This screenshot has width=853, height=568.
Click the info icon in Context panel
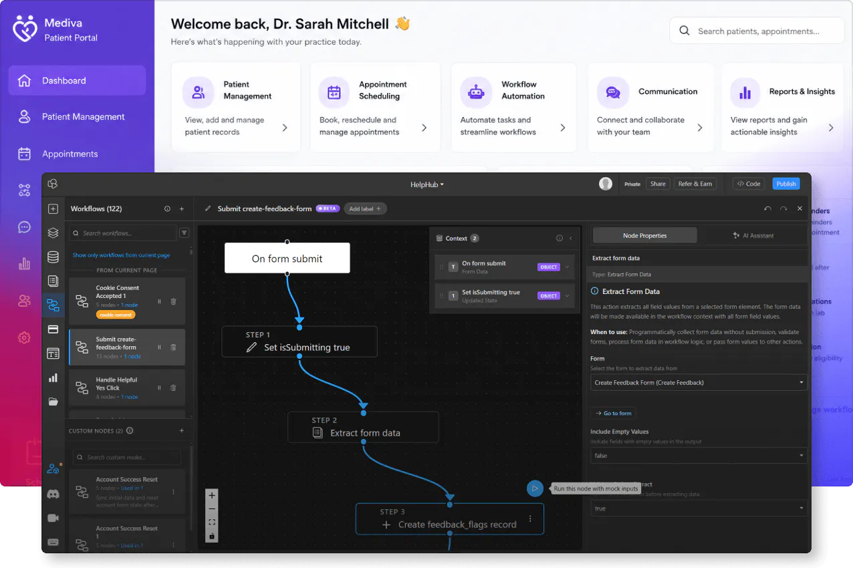(x=560, y=239)
